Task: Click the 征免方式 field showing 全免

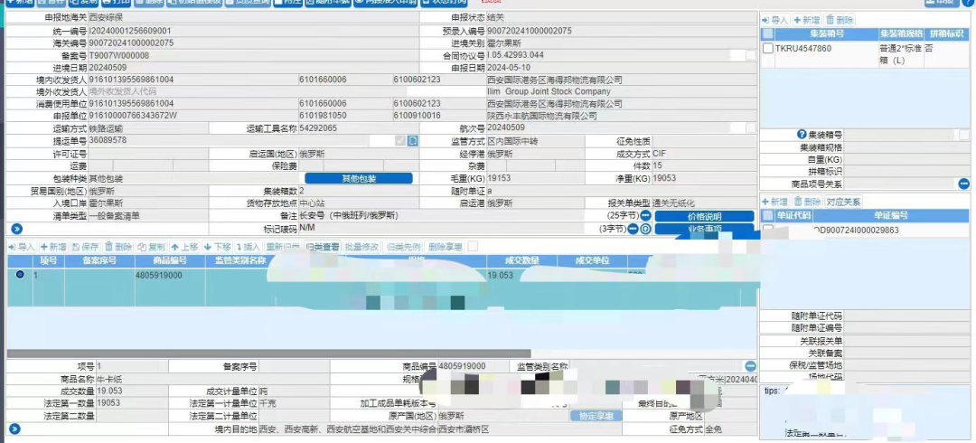Action: (731, 429)
